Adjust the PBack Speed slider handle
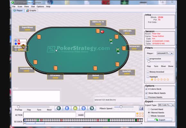 (121, 107)
